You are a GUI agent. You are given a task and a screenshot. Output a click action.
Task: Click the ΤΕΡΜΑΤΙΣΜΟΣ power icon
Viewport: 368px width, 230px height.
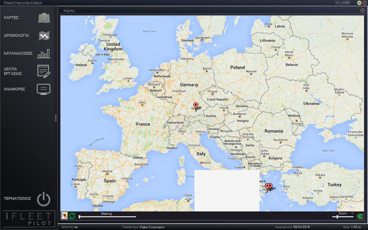[x=44, y=199]
